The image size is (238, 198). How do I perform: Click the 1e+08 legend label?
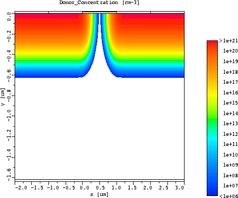point(230,175)
